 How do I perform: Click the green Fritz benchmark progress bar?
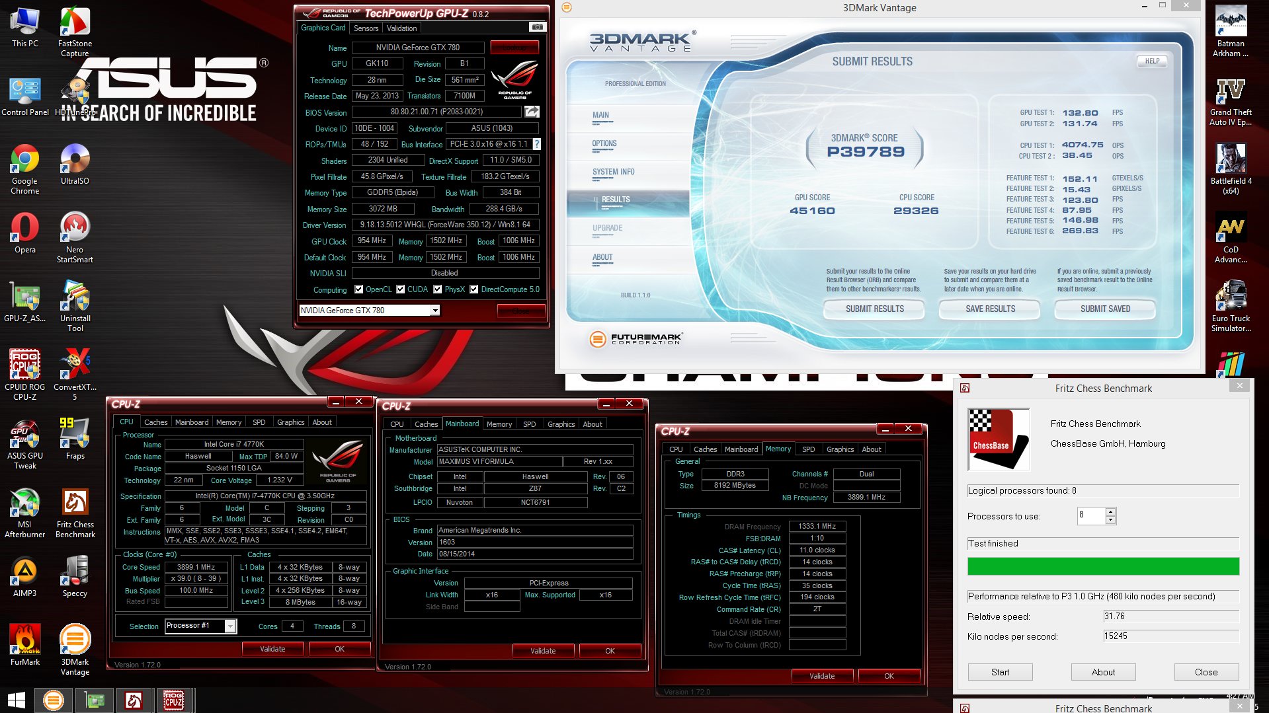[x=1103, y=566]
